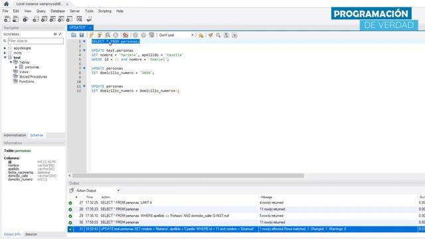
Task: Open the find panel magnifier icon
Action: pyautogui.click(x=218, y=35)
